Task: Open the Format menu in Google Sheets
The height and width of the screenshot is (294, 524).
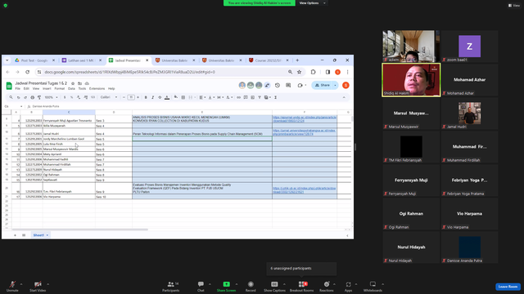Action: pyautogui.click(x=60, y=89)
